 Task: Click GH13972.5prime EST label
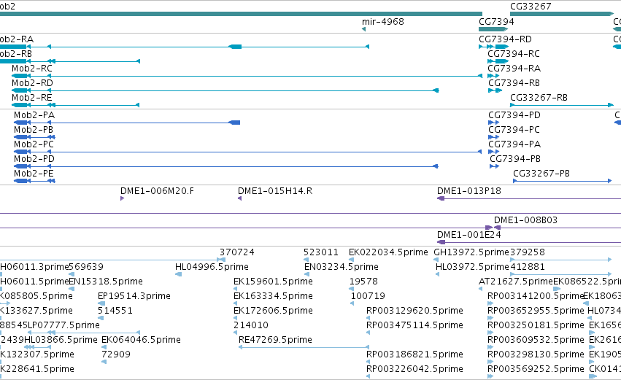point(471,252)
